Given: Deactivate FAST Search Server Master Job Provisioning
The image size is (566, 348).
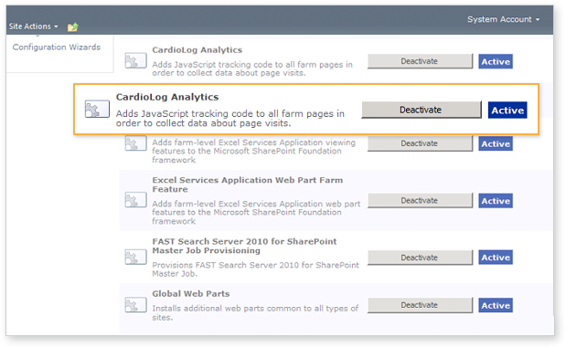Looking at the screenshot, I should pyautogui.click(x=420, y=258).
